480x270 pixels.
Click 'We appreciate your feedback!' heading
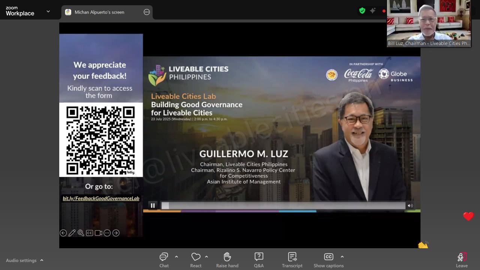pyautogui.click(x=100, y=70)
